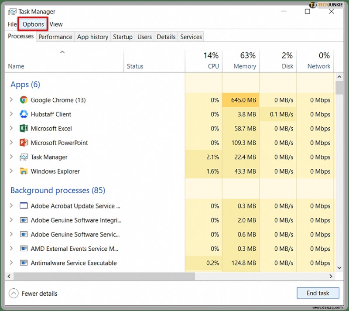Select the Google Chrome (13) row name
The image size is (349, 311).
tap(58, 100)
